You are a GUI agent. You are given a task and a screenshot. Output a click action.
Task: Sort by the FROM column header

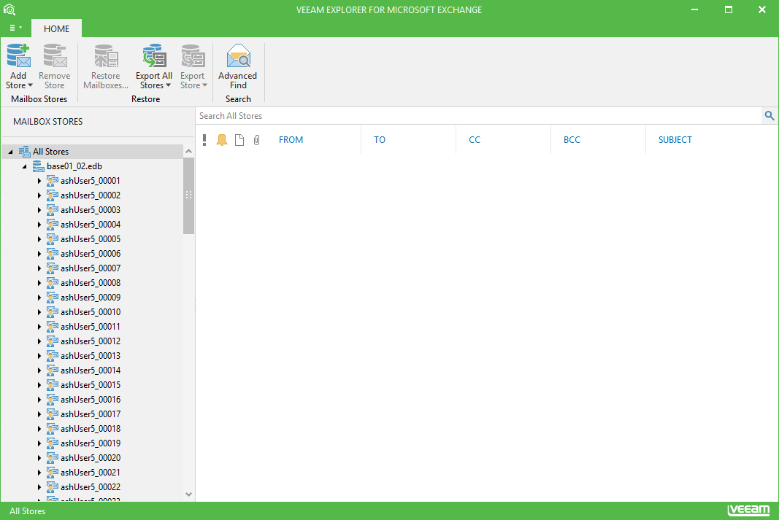(291, 140)
